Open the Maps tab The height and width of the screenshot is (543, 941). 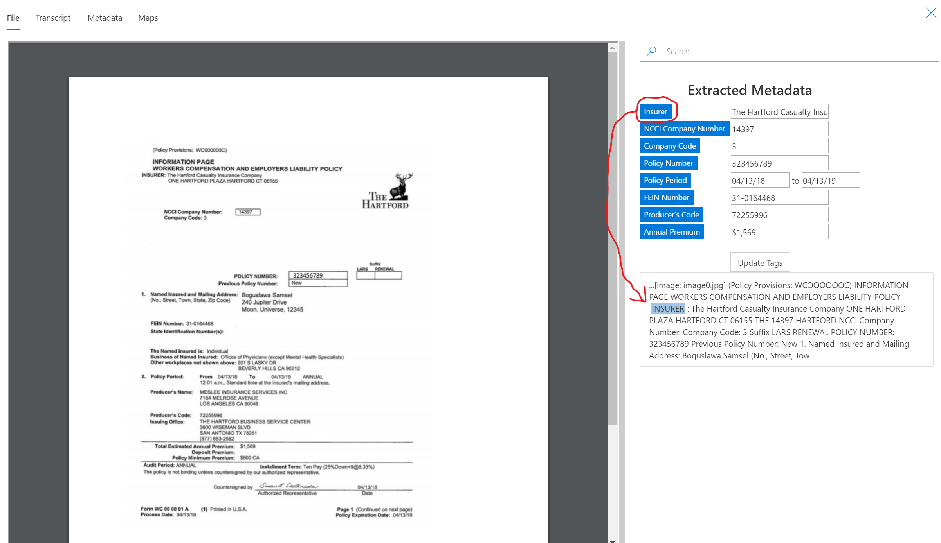148,18
